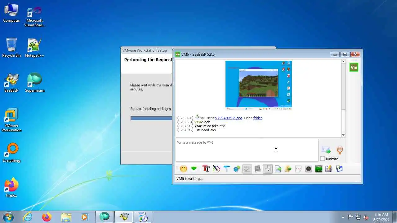
Task: Select the Notepad++ desktop shortcut
Action: (x=34, y=48)
